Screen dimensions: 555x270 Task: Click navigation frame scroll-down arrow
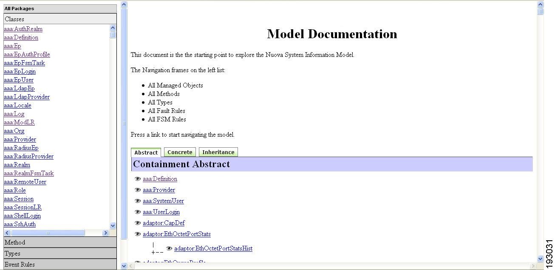124,266
